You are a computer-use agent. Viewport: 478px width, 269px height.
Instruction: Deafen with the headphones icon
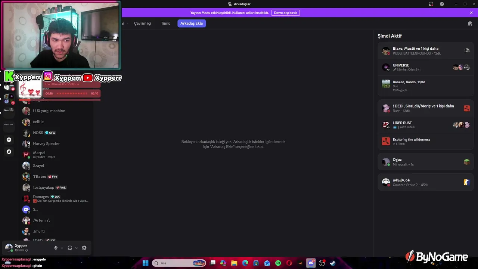[x=70, y=248]
